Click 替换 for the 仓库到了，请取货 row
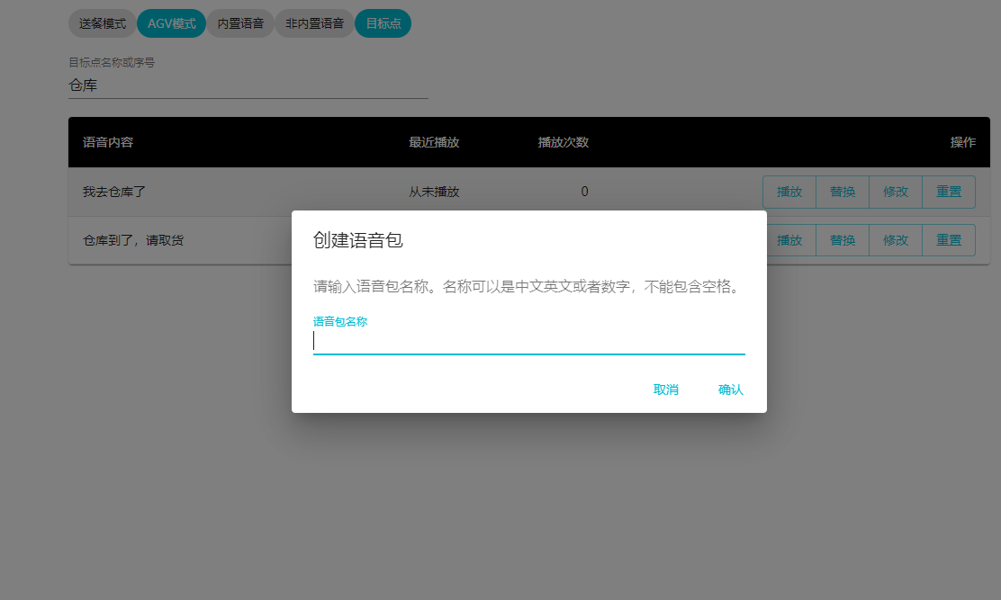Viewport: 1001px width, 600px height. [x=843, y=240]
